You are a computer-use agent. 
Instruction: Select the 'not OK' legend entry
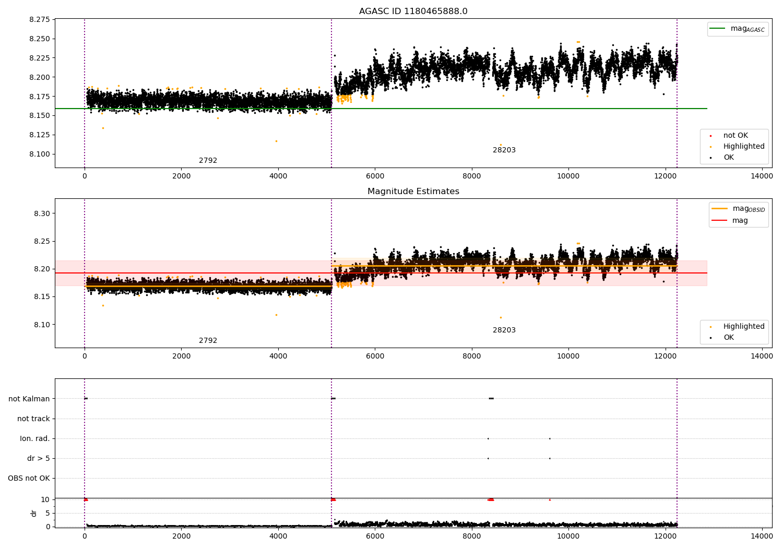click(x=735, y=136)
